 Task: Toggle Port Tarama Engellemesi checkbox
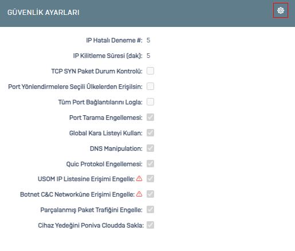point(150,117)
